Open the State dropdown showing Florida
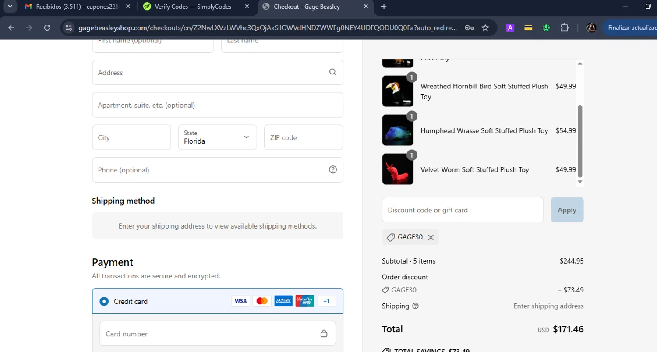 [217, 137]
